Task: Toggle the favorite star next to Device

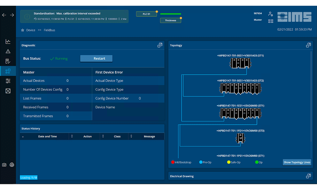Action: coord(22,30)
